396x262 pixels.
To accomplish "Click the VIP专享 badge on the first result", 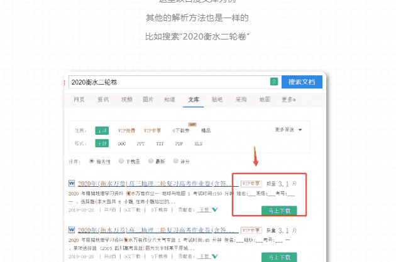I will click(251, 184).
